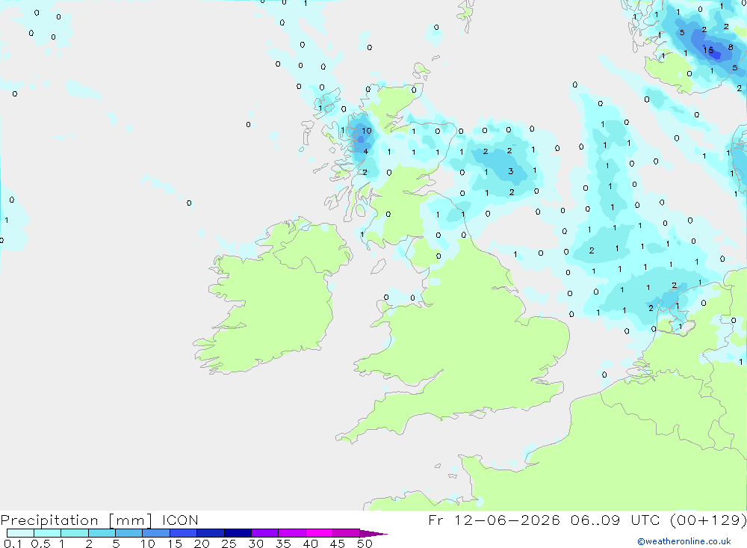Screen dimensions: 747x548
Task: Select the legend swatch between 30 and 35
Action: pos(265,533)
